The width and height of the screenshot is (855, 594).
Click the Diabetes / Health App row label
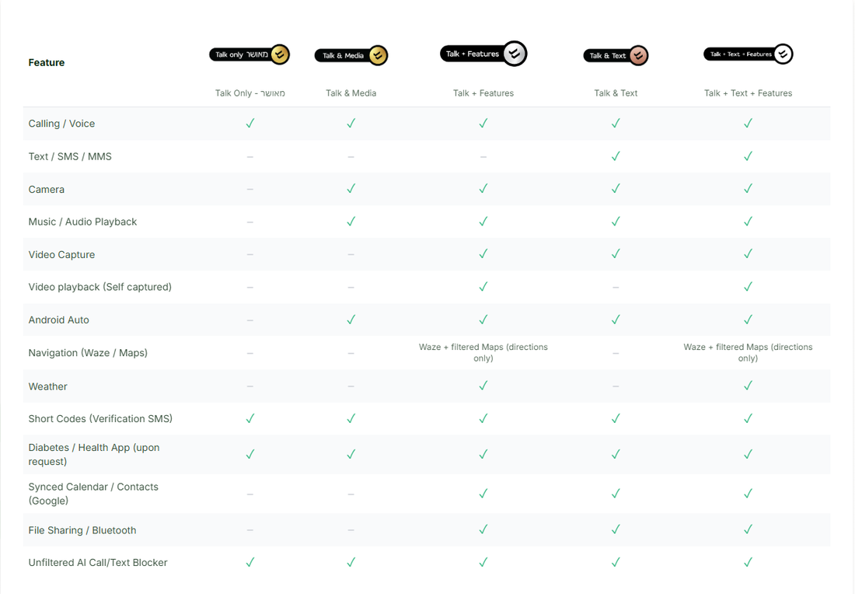pyautogui.click(x=94, y=455)
